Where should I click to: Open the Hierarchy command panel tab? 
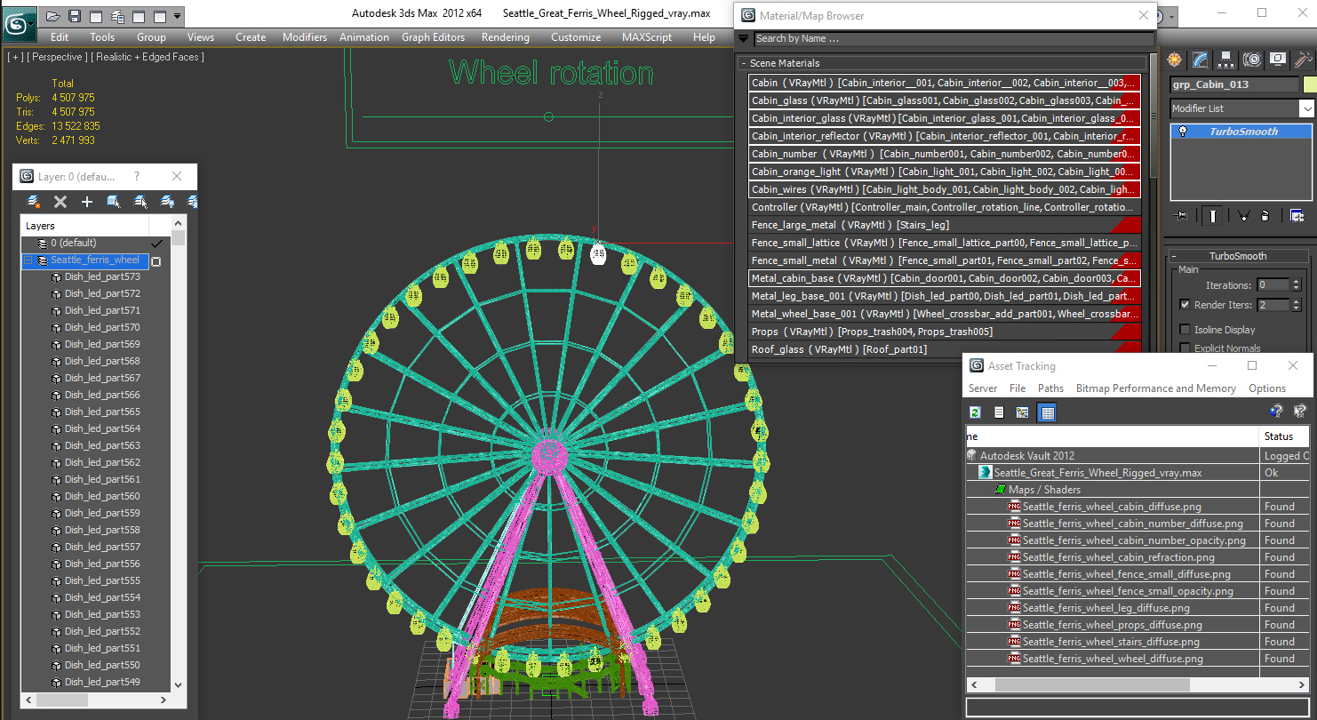[x=1226, y=60]
